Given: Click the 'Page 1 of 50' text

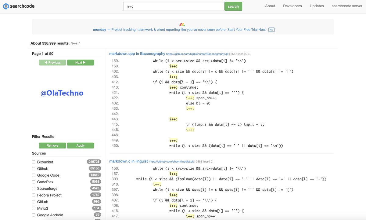Looking at the screenshot, I should (x=43, y=53).
